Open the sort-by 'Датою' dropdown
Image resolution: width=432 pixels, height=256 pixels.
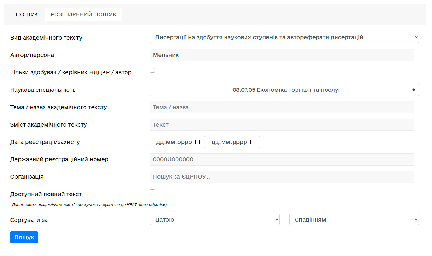coord(215,220)
